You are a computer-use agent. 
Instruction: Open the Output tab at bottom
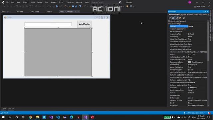(3, 109)
